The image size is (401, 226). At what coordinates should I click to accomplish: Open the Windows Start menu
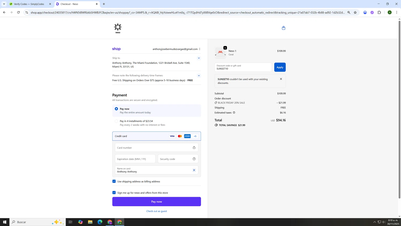[x=5, y=222]
